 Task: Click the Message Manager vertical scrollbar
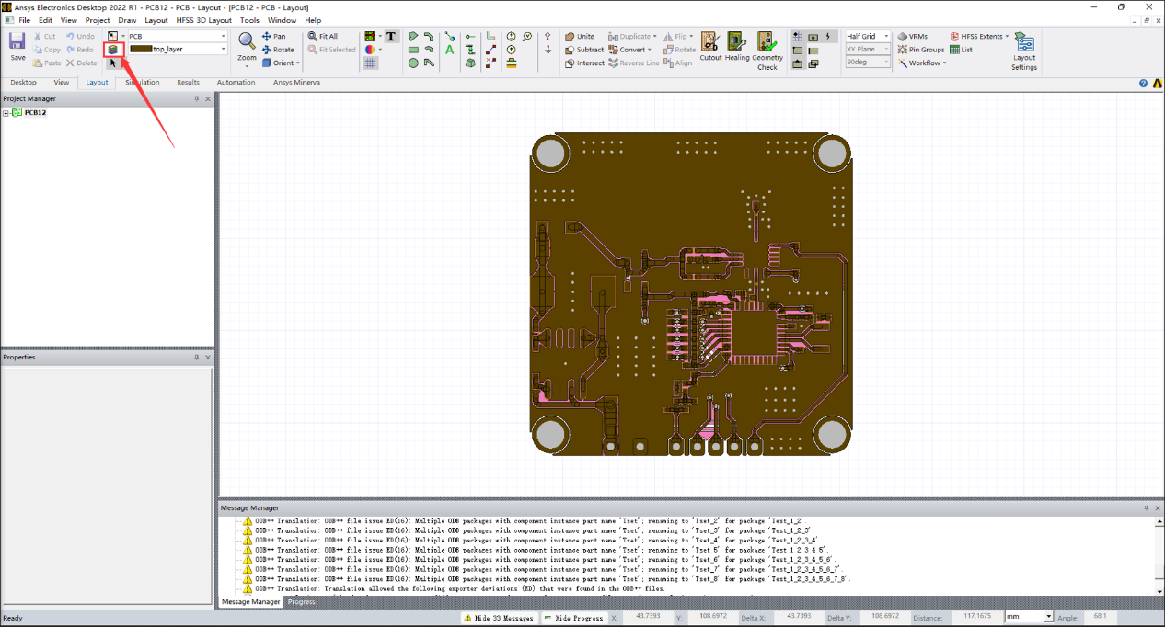[1159, 555]
